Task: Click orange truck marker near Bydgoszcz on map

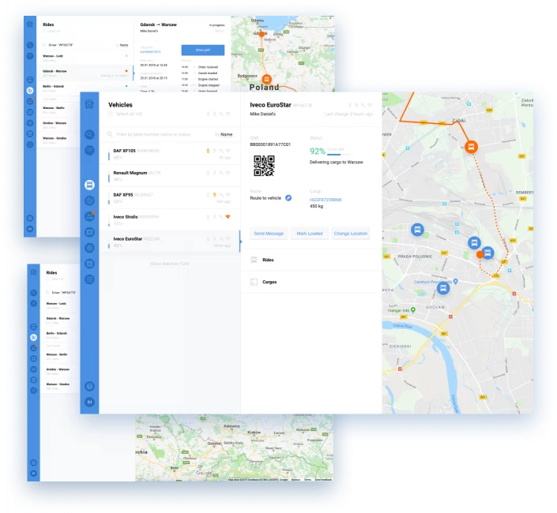Action: tap(267, 80)
